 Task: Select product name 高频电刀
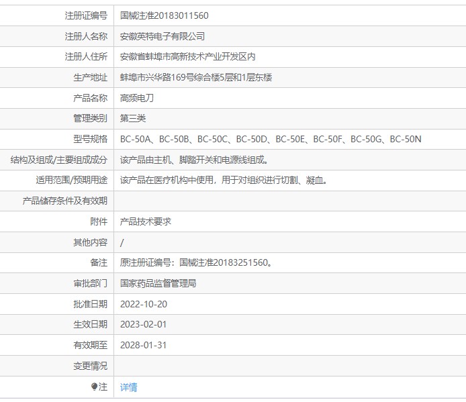click(x=137, y=98)
